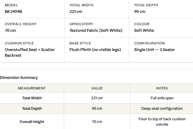The height and width of the screenshot is (129, 193).
Task: Select the Textured Fabric (Soft White) upholstery value
Action: click(x=96, y=30)
